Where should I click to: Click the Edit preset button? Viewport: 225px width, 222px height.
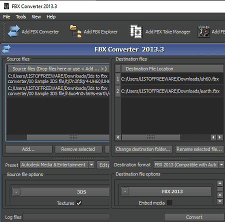point(103,165)
